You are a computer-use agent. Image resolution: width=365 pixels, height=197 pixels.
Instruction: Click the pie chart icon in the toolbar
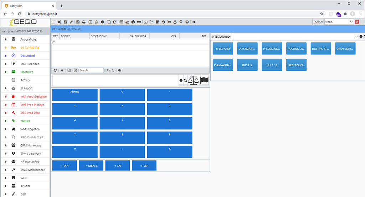(133, 22)
